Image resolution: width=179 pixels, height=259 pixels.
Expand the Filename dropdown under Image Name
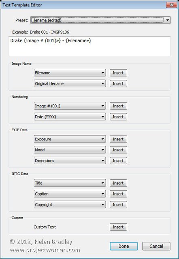pyautogui.click(x=70, y=73)
